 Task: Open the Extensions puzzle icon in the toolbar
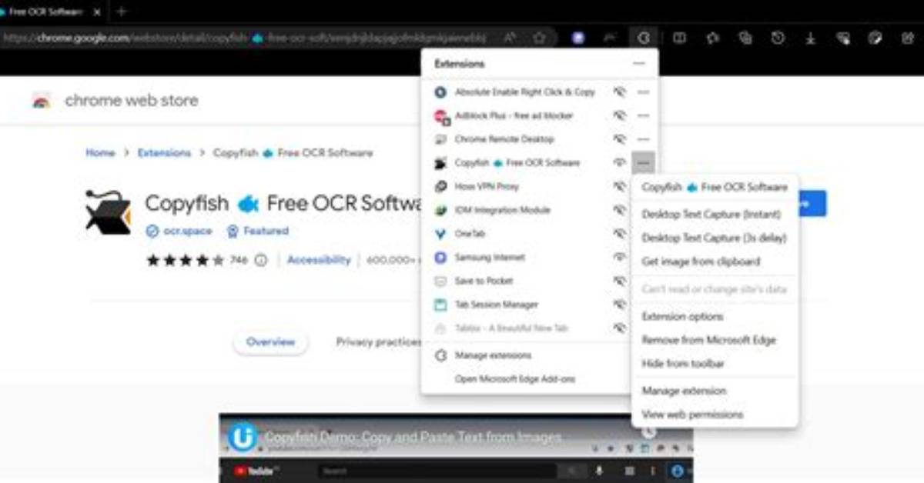644,38
